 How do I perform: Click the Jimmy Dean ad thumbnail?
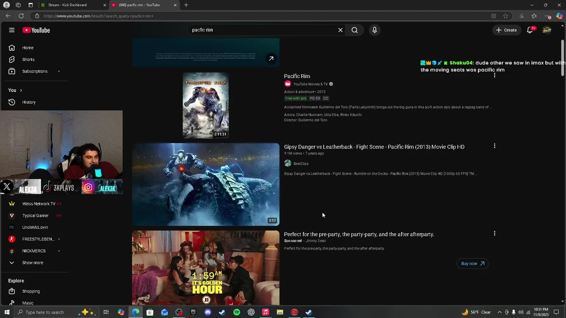pos(206,268)
